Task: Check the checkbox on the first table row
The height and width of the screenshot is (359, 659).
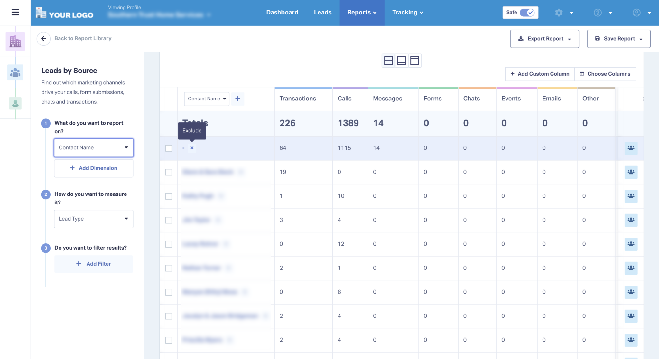Action: tap(169, 148)
